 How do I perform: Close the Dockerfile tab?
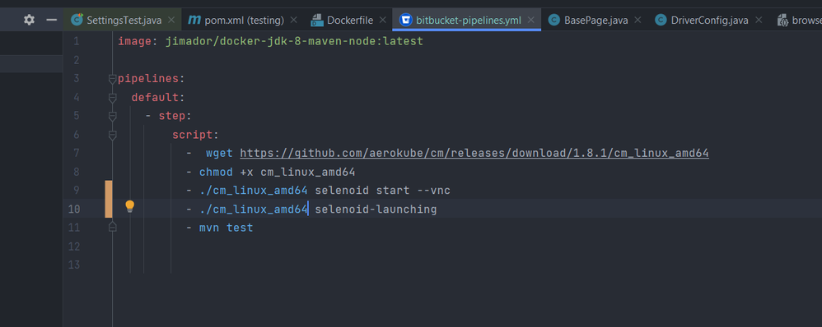[x=383, y=20]
